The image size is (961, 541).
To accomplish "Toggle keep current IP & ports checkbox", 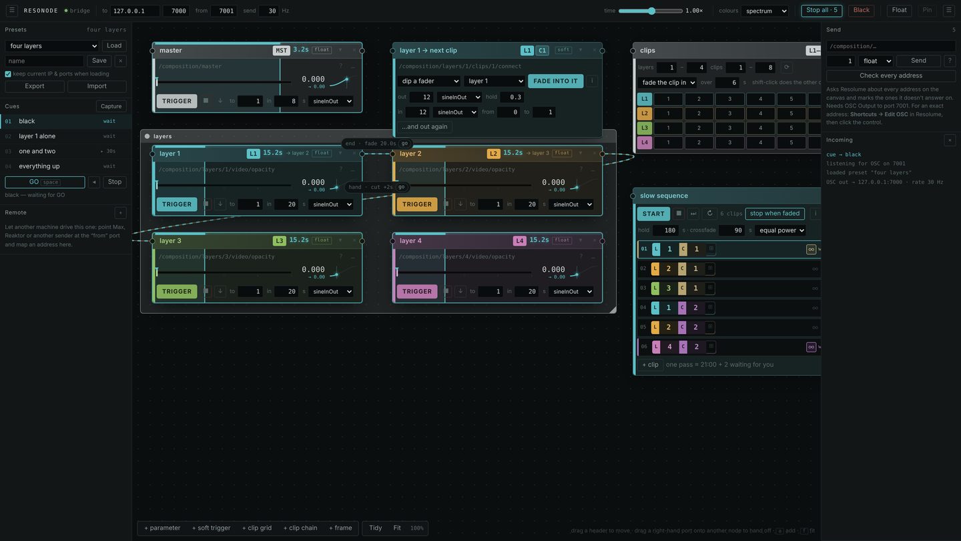I will pyautogui.click(x=8, y=74).
